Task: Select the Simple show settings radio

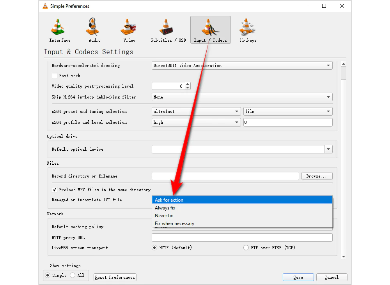Action: point(48,275)
